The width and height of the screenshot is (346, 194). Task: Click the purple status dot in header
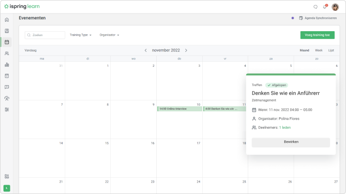(293, 18)
